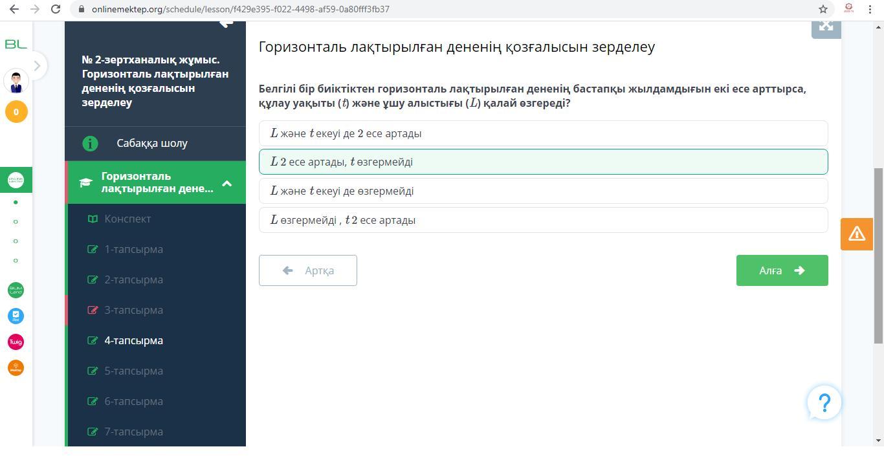Click the site lock icon in address bar
Viewport: 884px width, 471px height.
[x=81, y=9]
